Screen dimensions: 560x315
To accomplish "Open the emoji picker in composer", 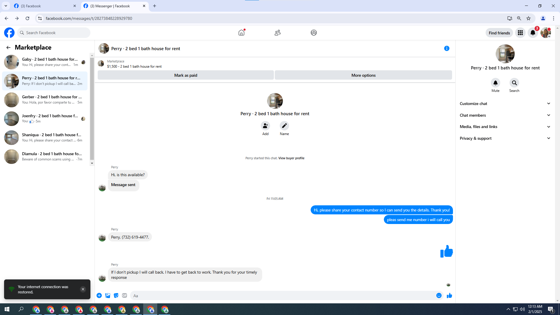I will tap(439, 295).
